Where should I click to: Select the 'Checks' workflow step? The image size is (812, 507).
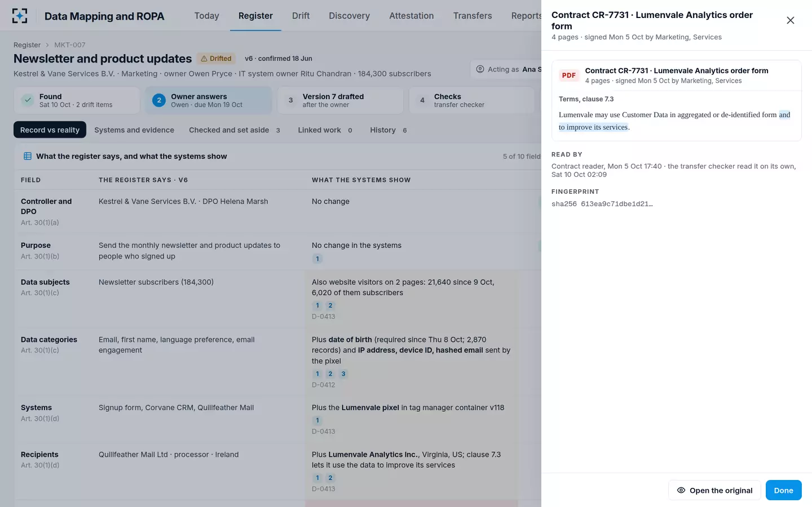471,100
